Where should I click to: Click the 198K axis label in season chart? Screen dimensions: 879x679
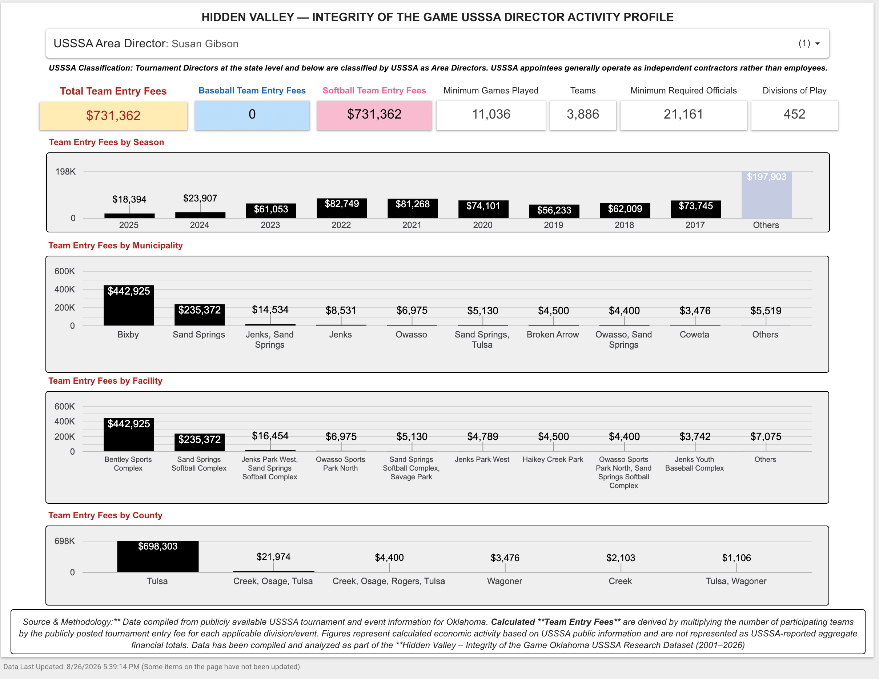[x=65, y=172]
